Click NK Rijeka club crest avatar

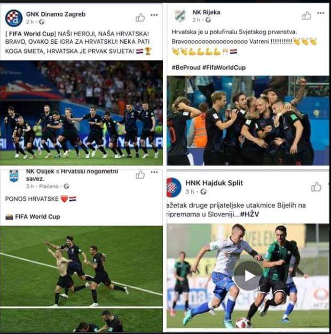tap(180, 16)
